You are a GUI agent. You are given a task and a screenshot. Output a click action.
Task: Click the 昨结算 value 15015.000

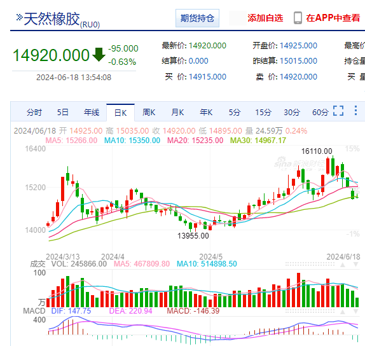tap(298, 61)
